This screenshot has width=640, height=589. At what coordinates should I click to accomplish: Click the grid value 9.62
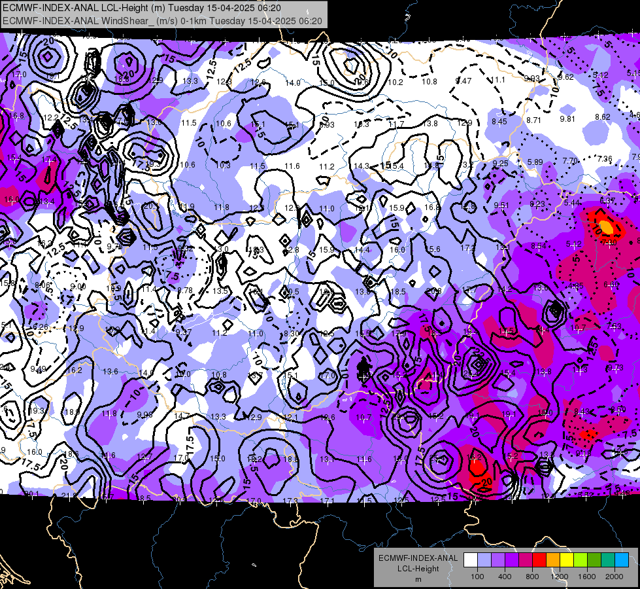(x=565, y=77)
